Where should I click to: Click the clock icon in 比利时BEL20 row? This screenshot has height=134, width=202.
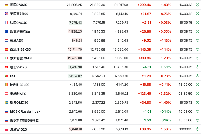tap(197, 85)
